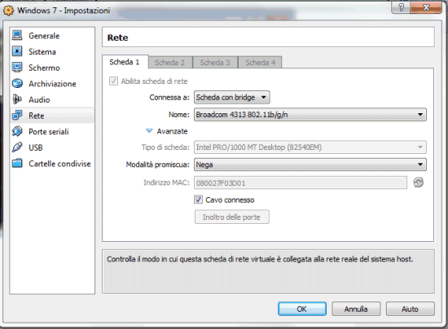Select the Porte seriali icon
Viewport: 448px width, 329px height.
point(17,132)
